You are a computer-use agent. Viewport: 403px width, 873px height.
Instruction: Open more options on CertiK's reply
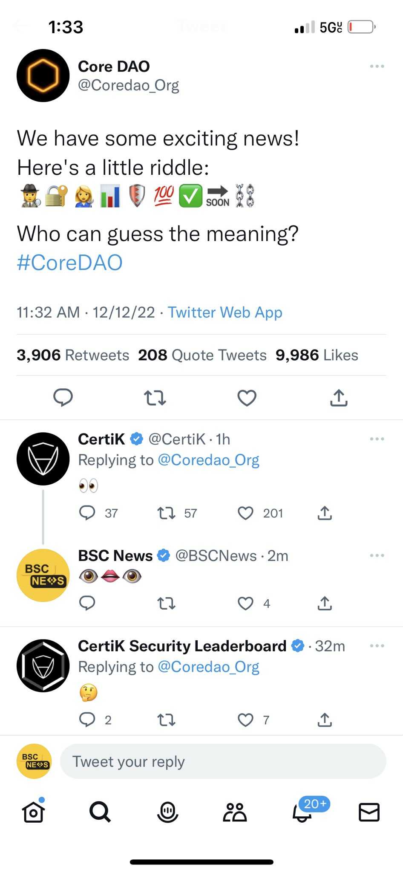tap(377, 439)
